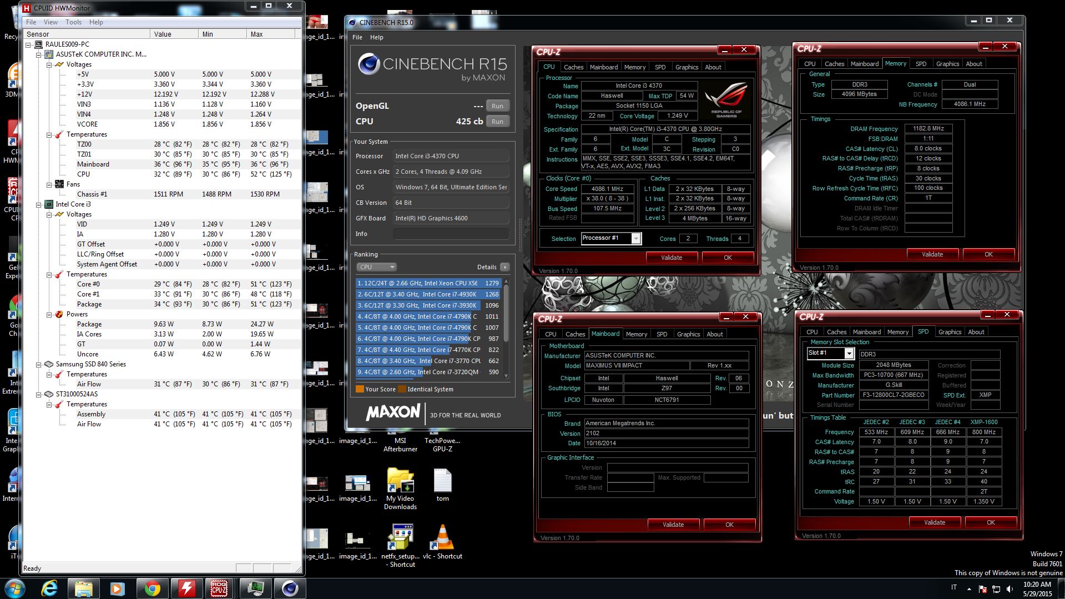
Task: Open Windows Explorer from the taskbar
Action: [x=83, y=588]
